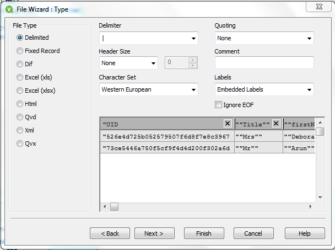335x250 pixels.
Task: Go back with the Back button
Action: point(110,233)
